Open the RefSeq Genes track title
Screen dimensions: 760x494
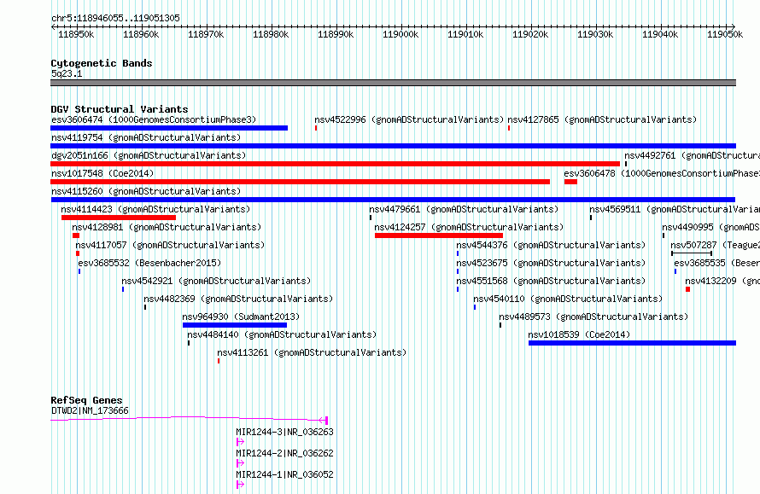pyautogui.click(x=86, y=400)
